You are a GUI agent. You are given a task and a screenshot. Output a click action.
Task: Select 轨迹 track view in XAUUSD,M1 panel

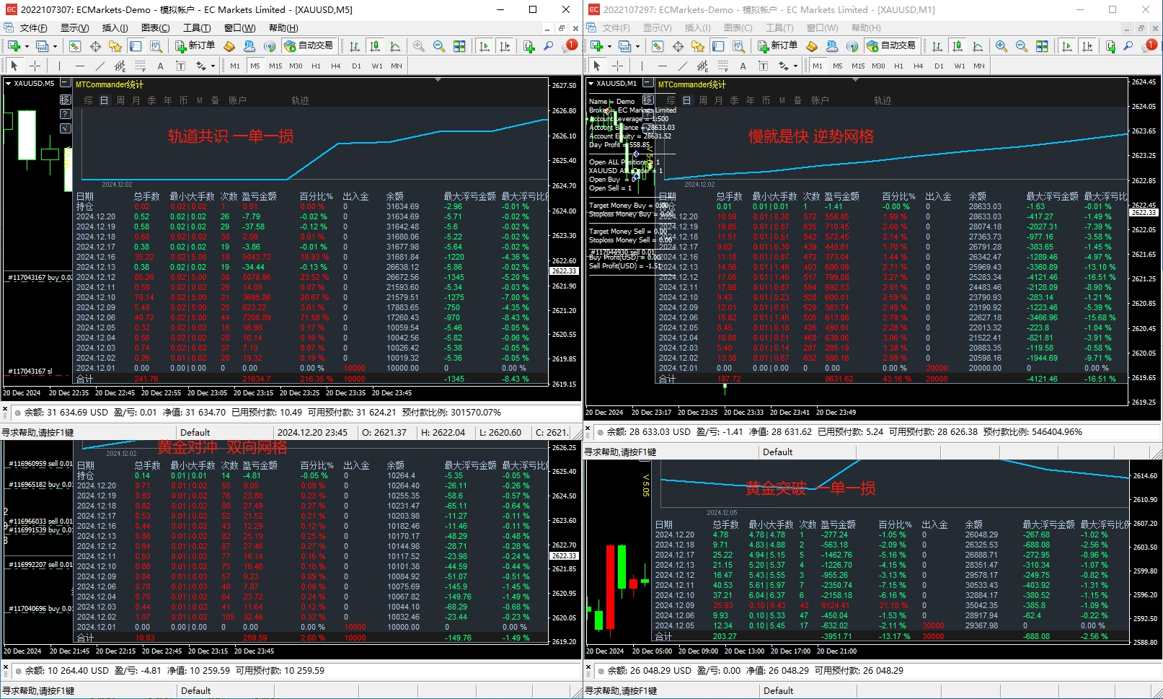(x=883, y=100)
